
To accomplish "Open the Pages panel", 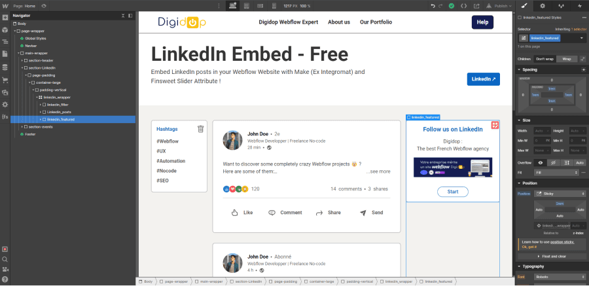I will click(x=5, y=54).
